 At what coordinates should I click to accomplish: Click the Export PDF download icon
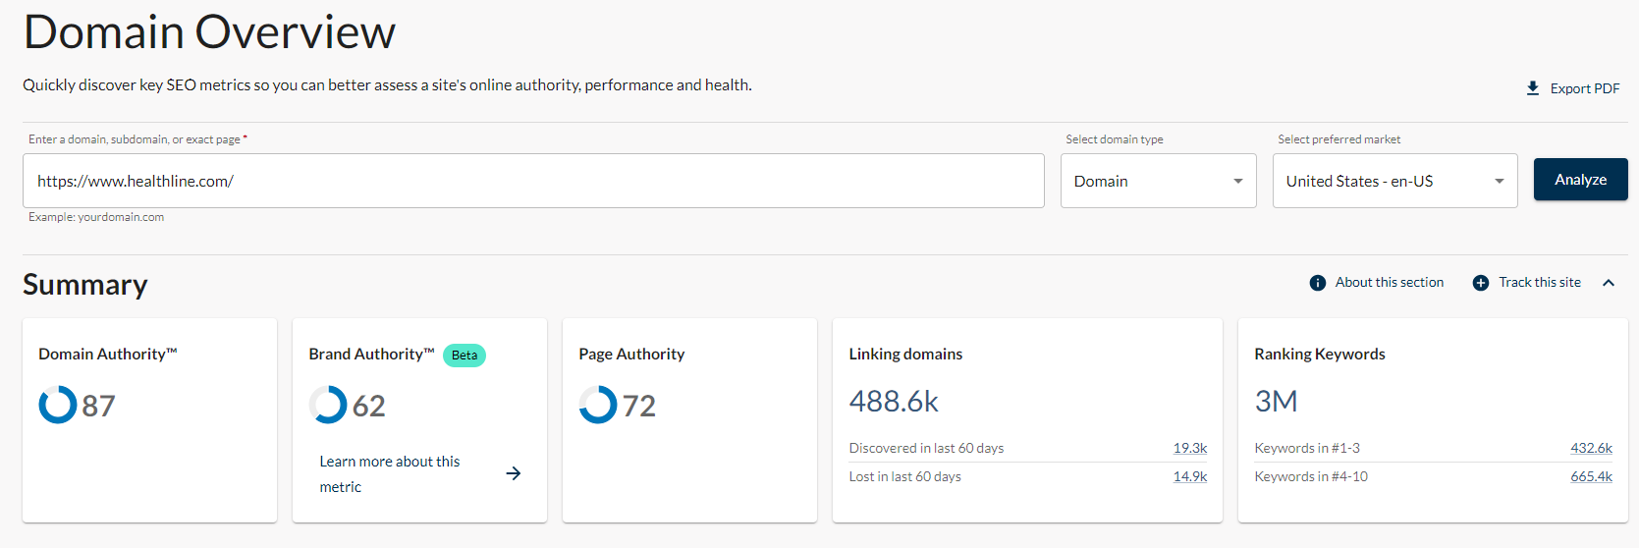(1533, 88)
